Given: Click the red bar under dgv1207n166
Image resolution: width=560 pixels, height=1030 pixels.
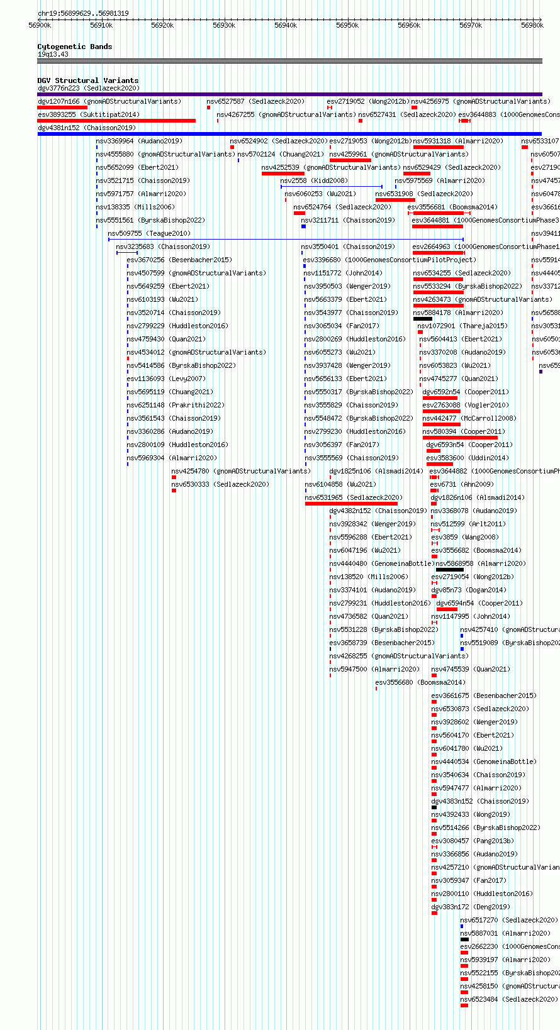Looking at the screenshot, I should [62, 108].
